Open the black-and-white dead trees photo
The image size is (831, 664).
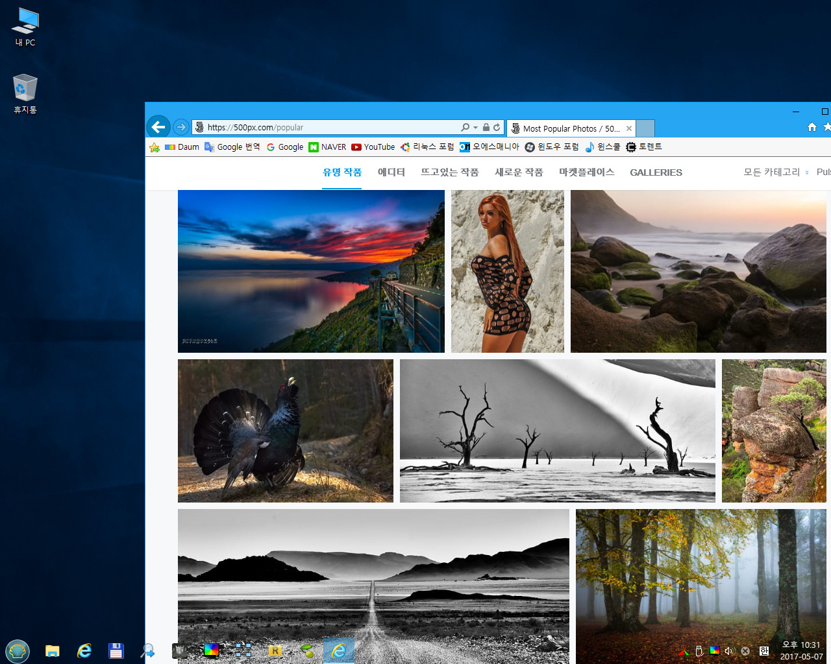pos(558,431)
